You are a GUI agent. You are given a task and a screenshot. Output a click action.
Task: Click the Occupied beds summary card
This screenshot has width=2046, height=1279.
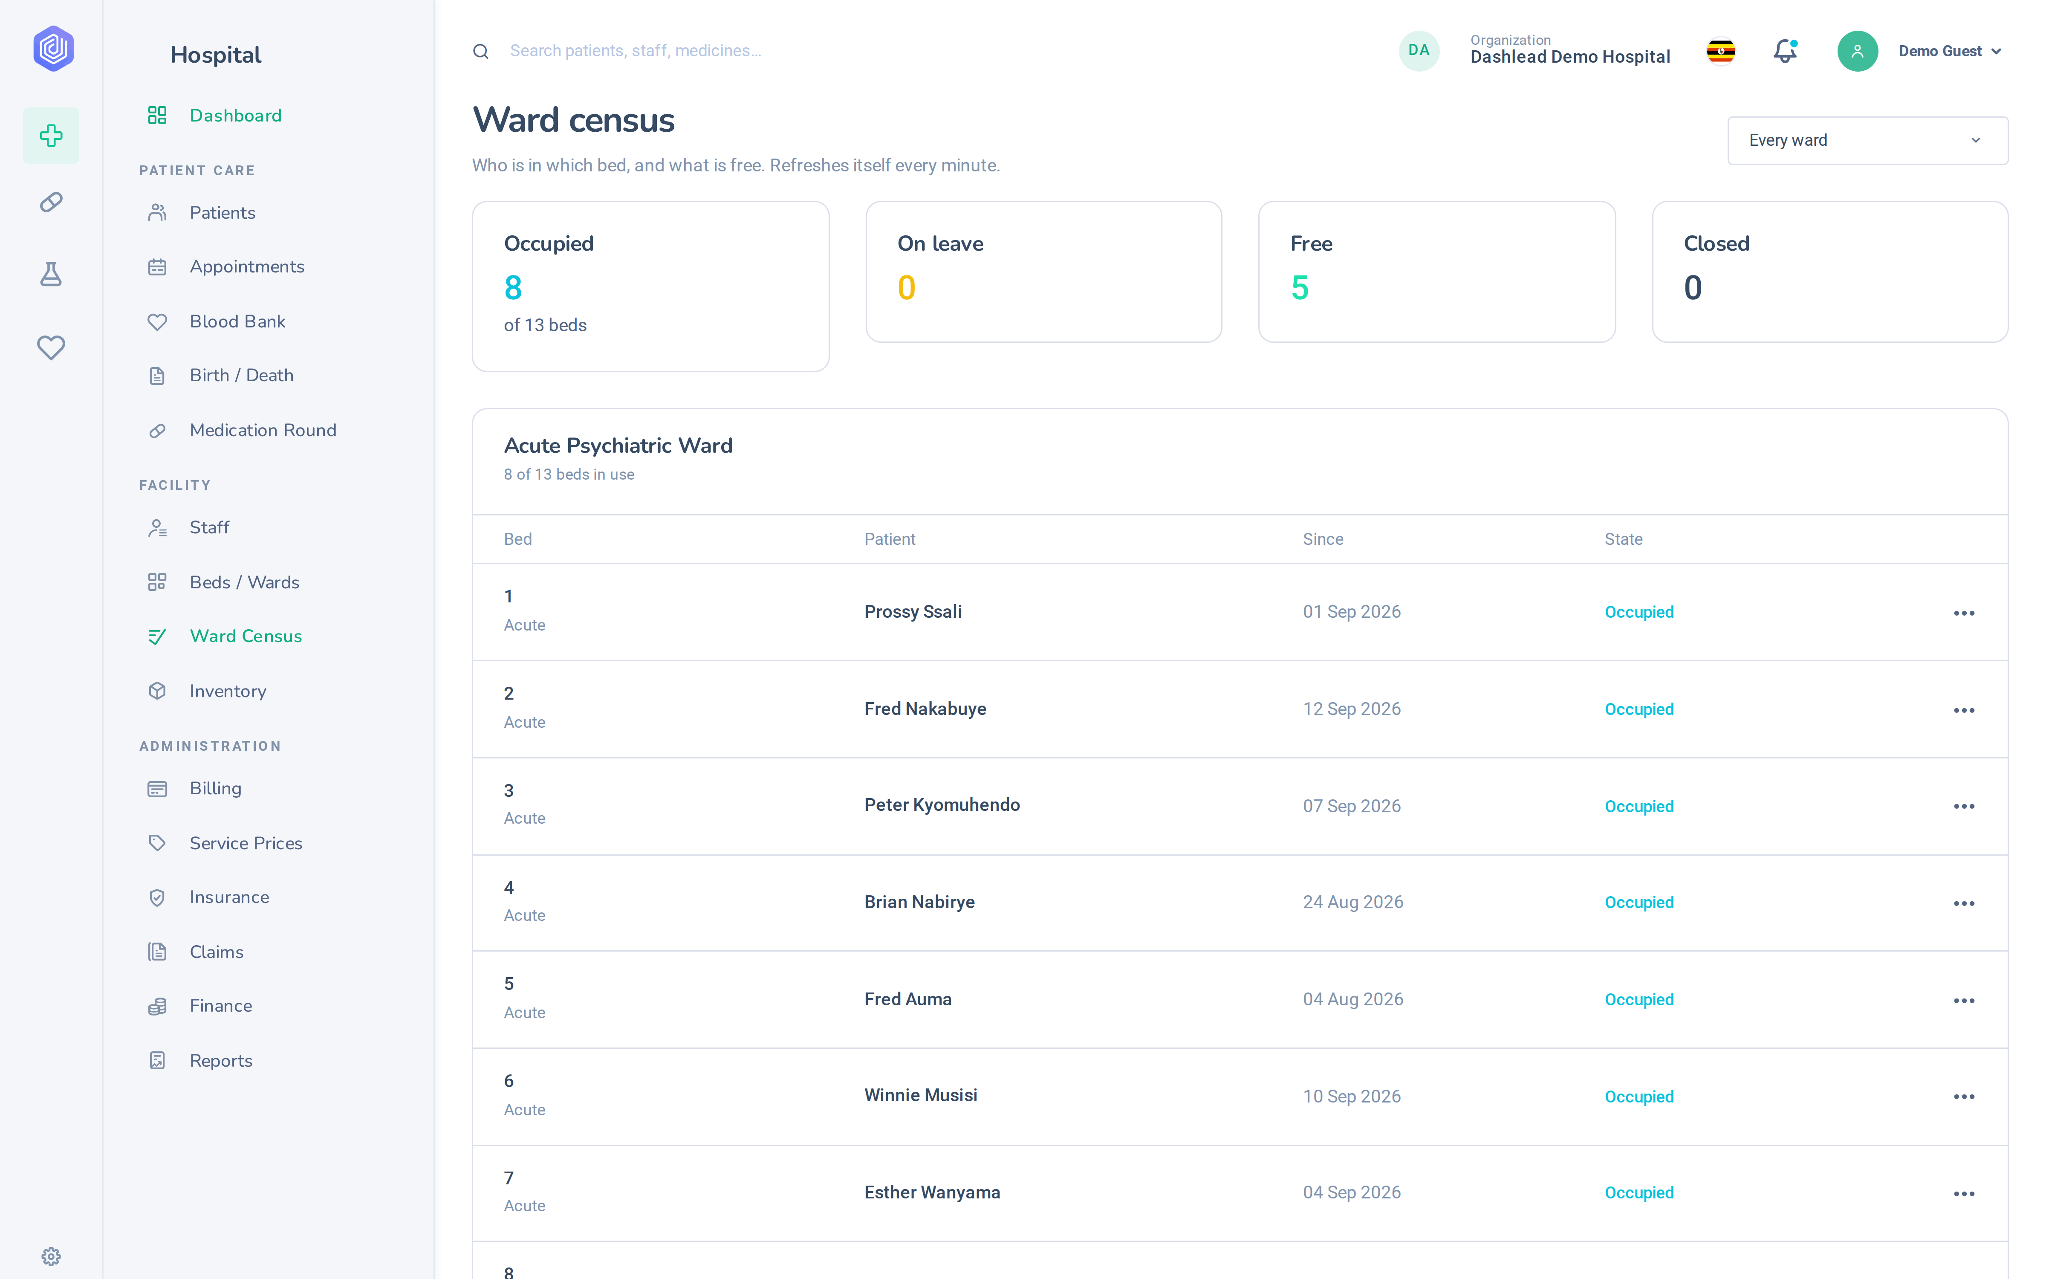[x=650, y=286]
